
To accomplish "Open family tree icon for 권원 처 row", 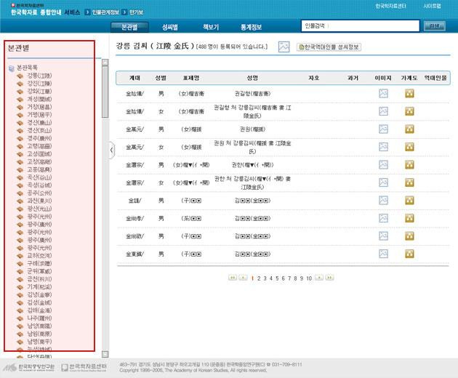I will pyautogui.click(x=409, y=147).
